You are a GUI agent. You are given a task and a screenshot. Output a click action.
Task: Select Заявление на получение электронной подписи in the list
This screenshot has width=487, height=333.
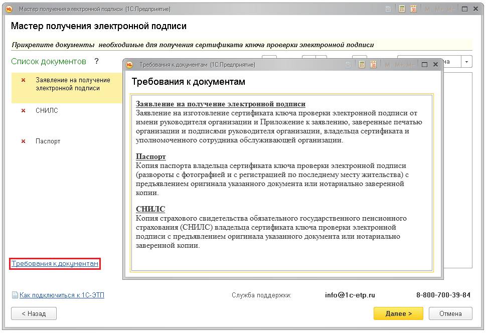pos(67,88)
